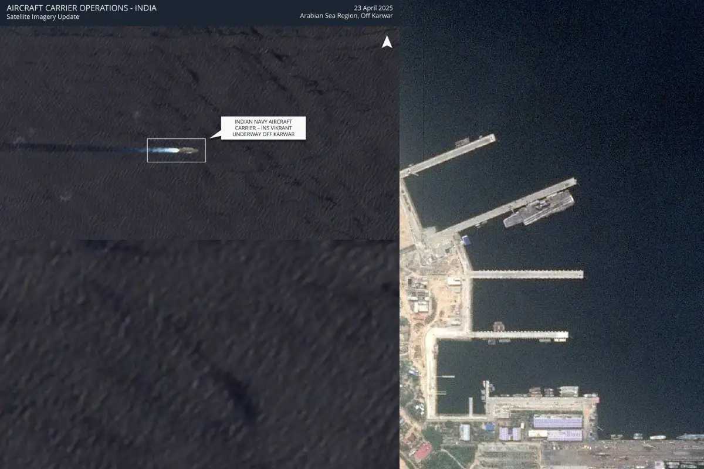Select the 'Satellite Imagery Update' subtitle
704x469 pixels.
tap(43, 17)
